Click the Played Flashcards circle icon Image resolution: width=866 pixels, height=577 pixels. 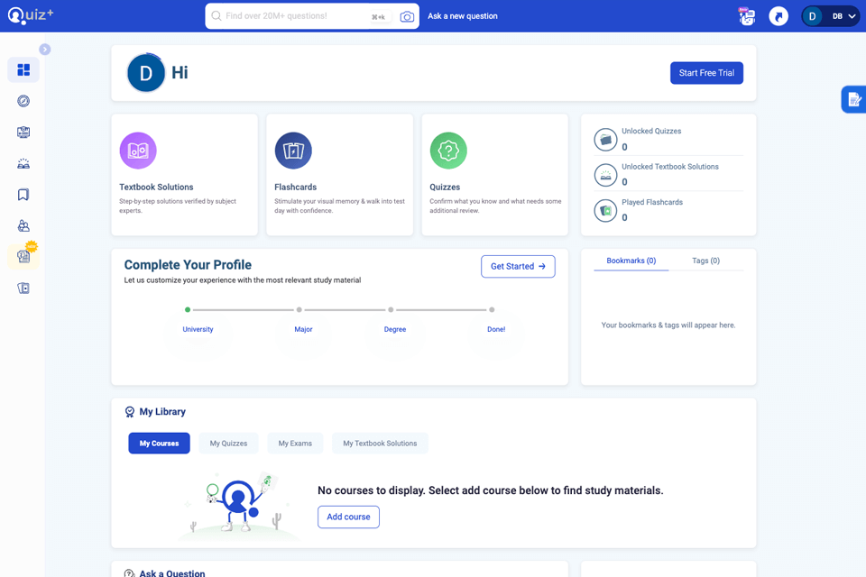click(605, 210)
